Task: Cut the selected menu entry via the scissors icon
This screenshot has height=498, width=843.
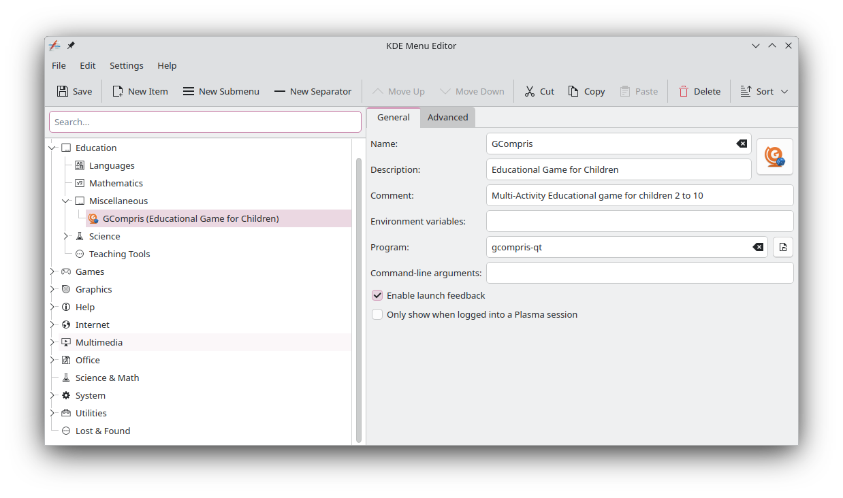Action: click(530, 90)
